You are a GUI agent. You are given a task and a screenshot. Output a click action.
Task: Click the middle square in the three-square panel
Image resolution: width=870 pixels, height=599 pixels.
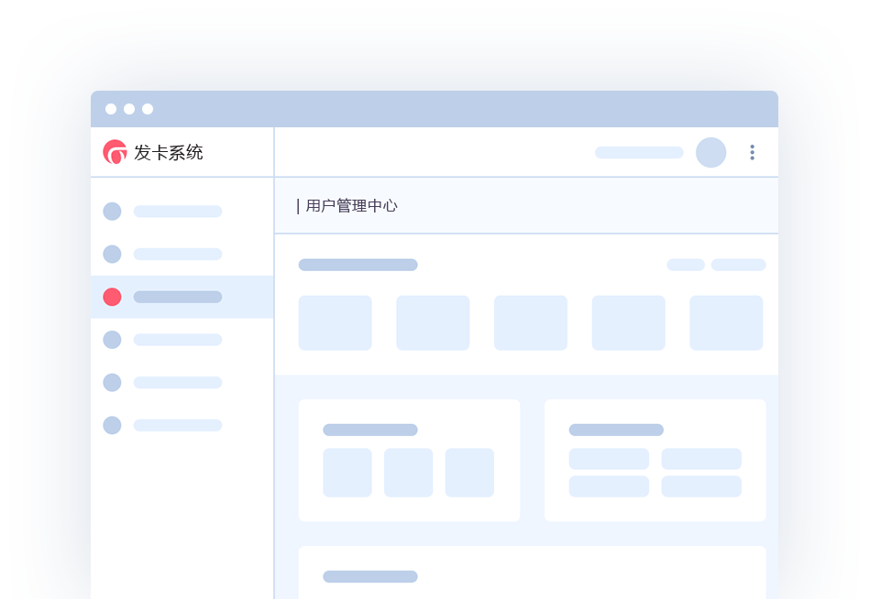click(408, 473)
